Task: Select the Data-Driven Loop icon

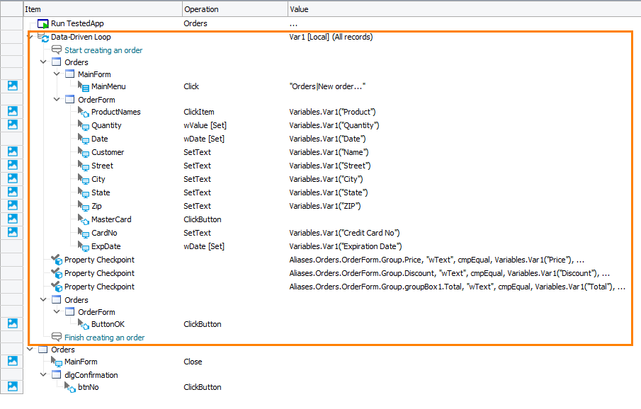Action: [x=43, y=37]
